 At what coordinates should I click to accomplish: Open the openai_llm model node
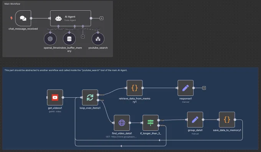(50, 39)
